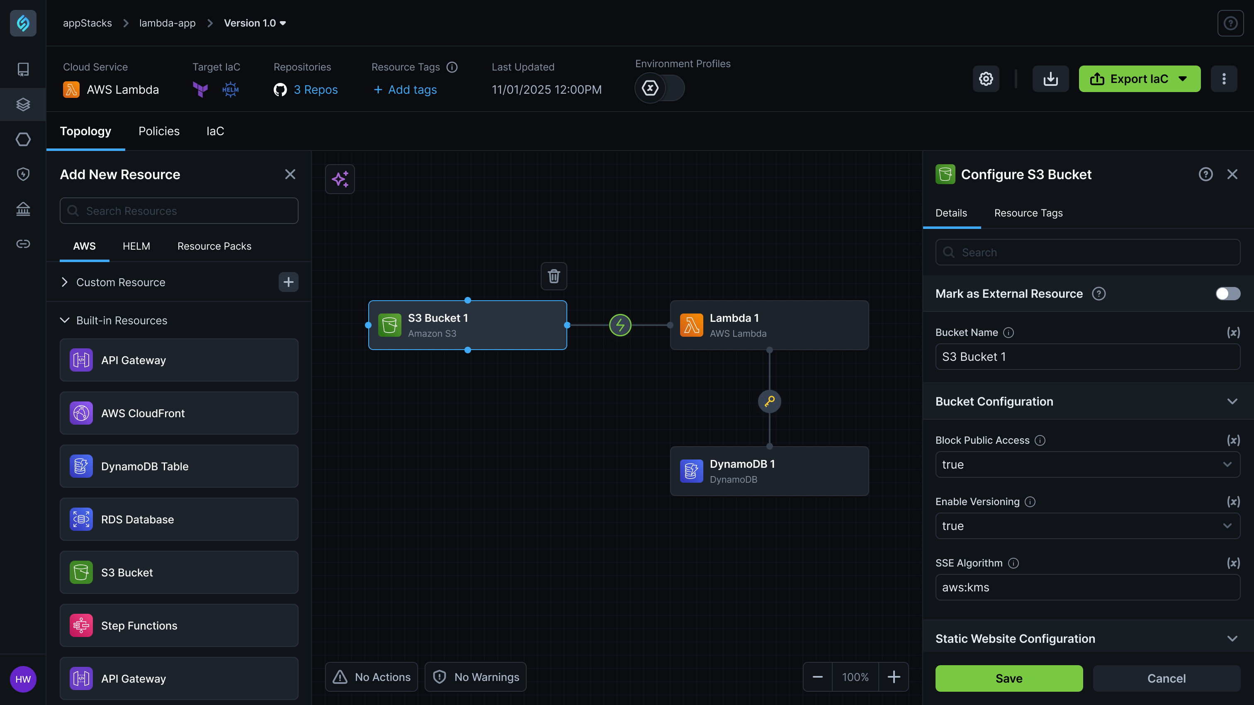Open the Export IaC dropdown arrow
1254x705 pixels.
(1182, 78)
